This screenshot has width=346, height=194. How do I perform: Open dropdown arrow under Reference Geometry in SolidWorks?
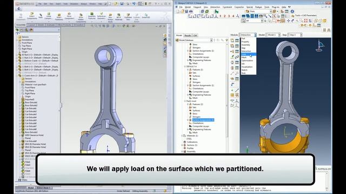pyautogui.click(x=101, y=22)
